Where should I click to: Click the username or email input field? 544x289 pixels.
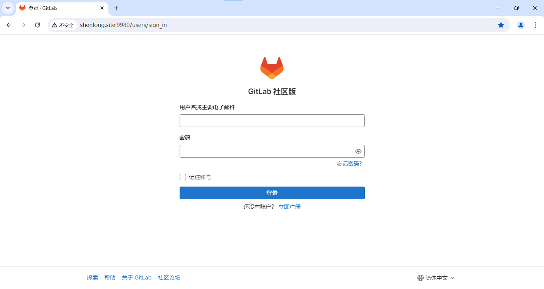[x=272, y=120]
